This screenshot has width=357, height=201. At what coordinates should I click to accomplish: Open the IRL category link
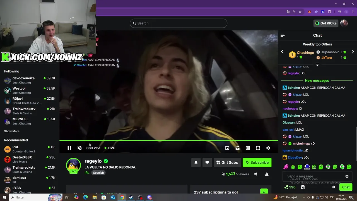pos(87,173)
